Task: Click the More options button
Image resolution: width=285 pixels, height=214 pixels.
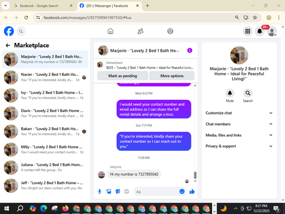Action: [x=172, y=76]
